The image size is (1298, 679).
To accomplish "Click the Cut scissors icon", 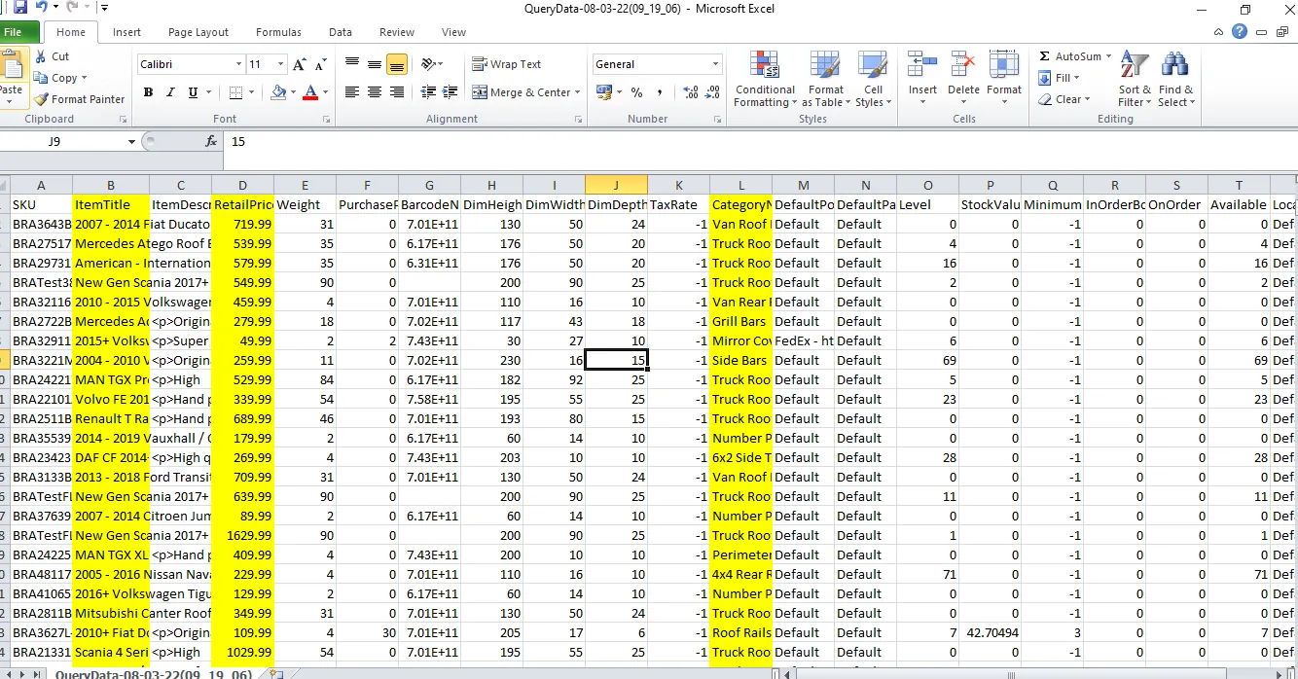I will click(41, 56).
